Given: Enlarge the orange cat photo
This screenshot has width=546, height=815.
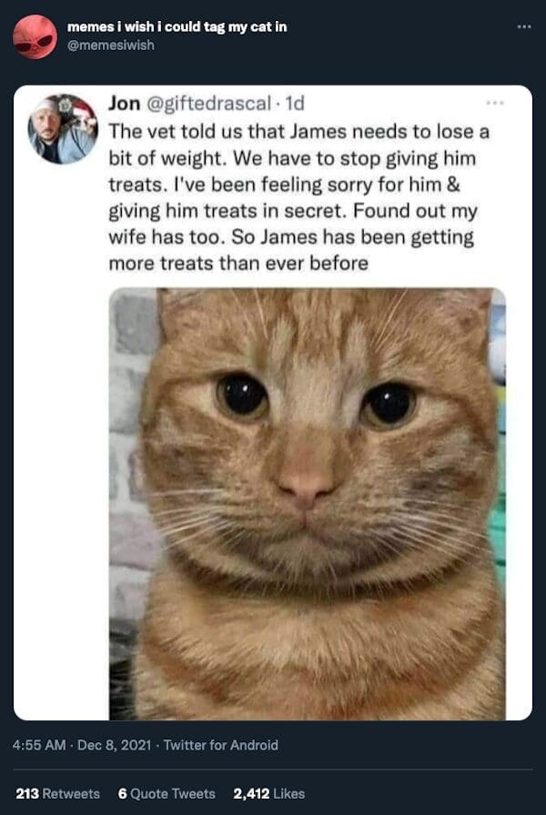Looking at the screenshot, I should coord(307,503).
